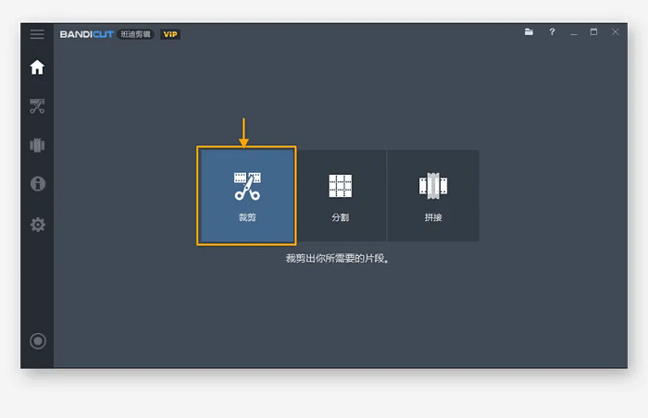Choose the 分割 (split) tile

340,195
